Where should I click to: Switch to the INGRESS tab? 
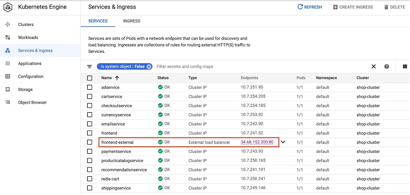(131, 21)
